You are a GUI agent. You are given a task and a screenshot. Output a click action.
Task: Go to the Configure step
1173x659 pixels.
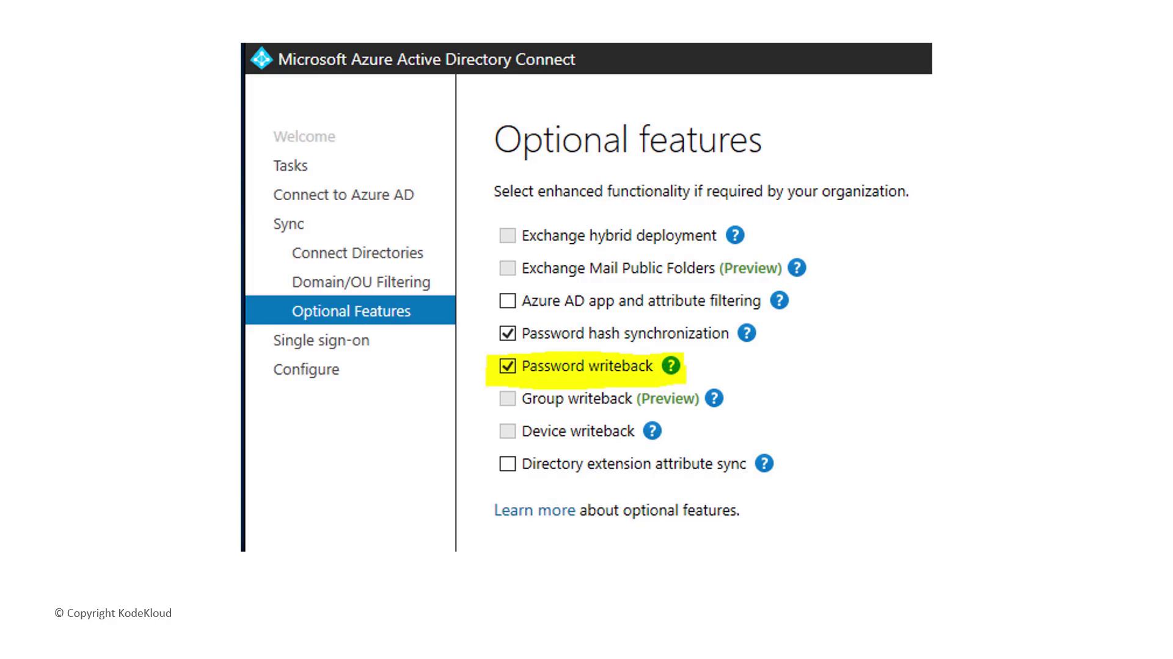(306, 370)
